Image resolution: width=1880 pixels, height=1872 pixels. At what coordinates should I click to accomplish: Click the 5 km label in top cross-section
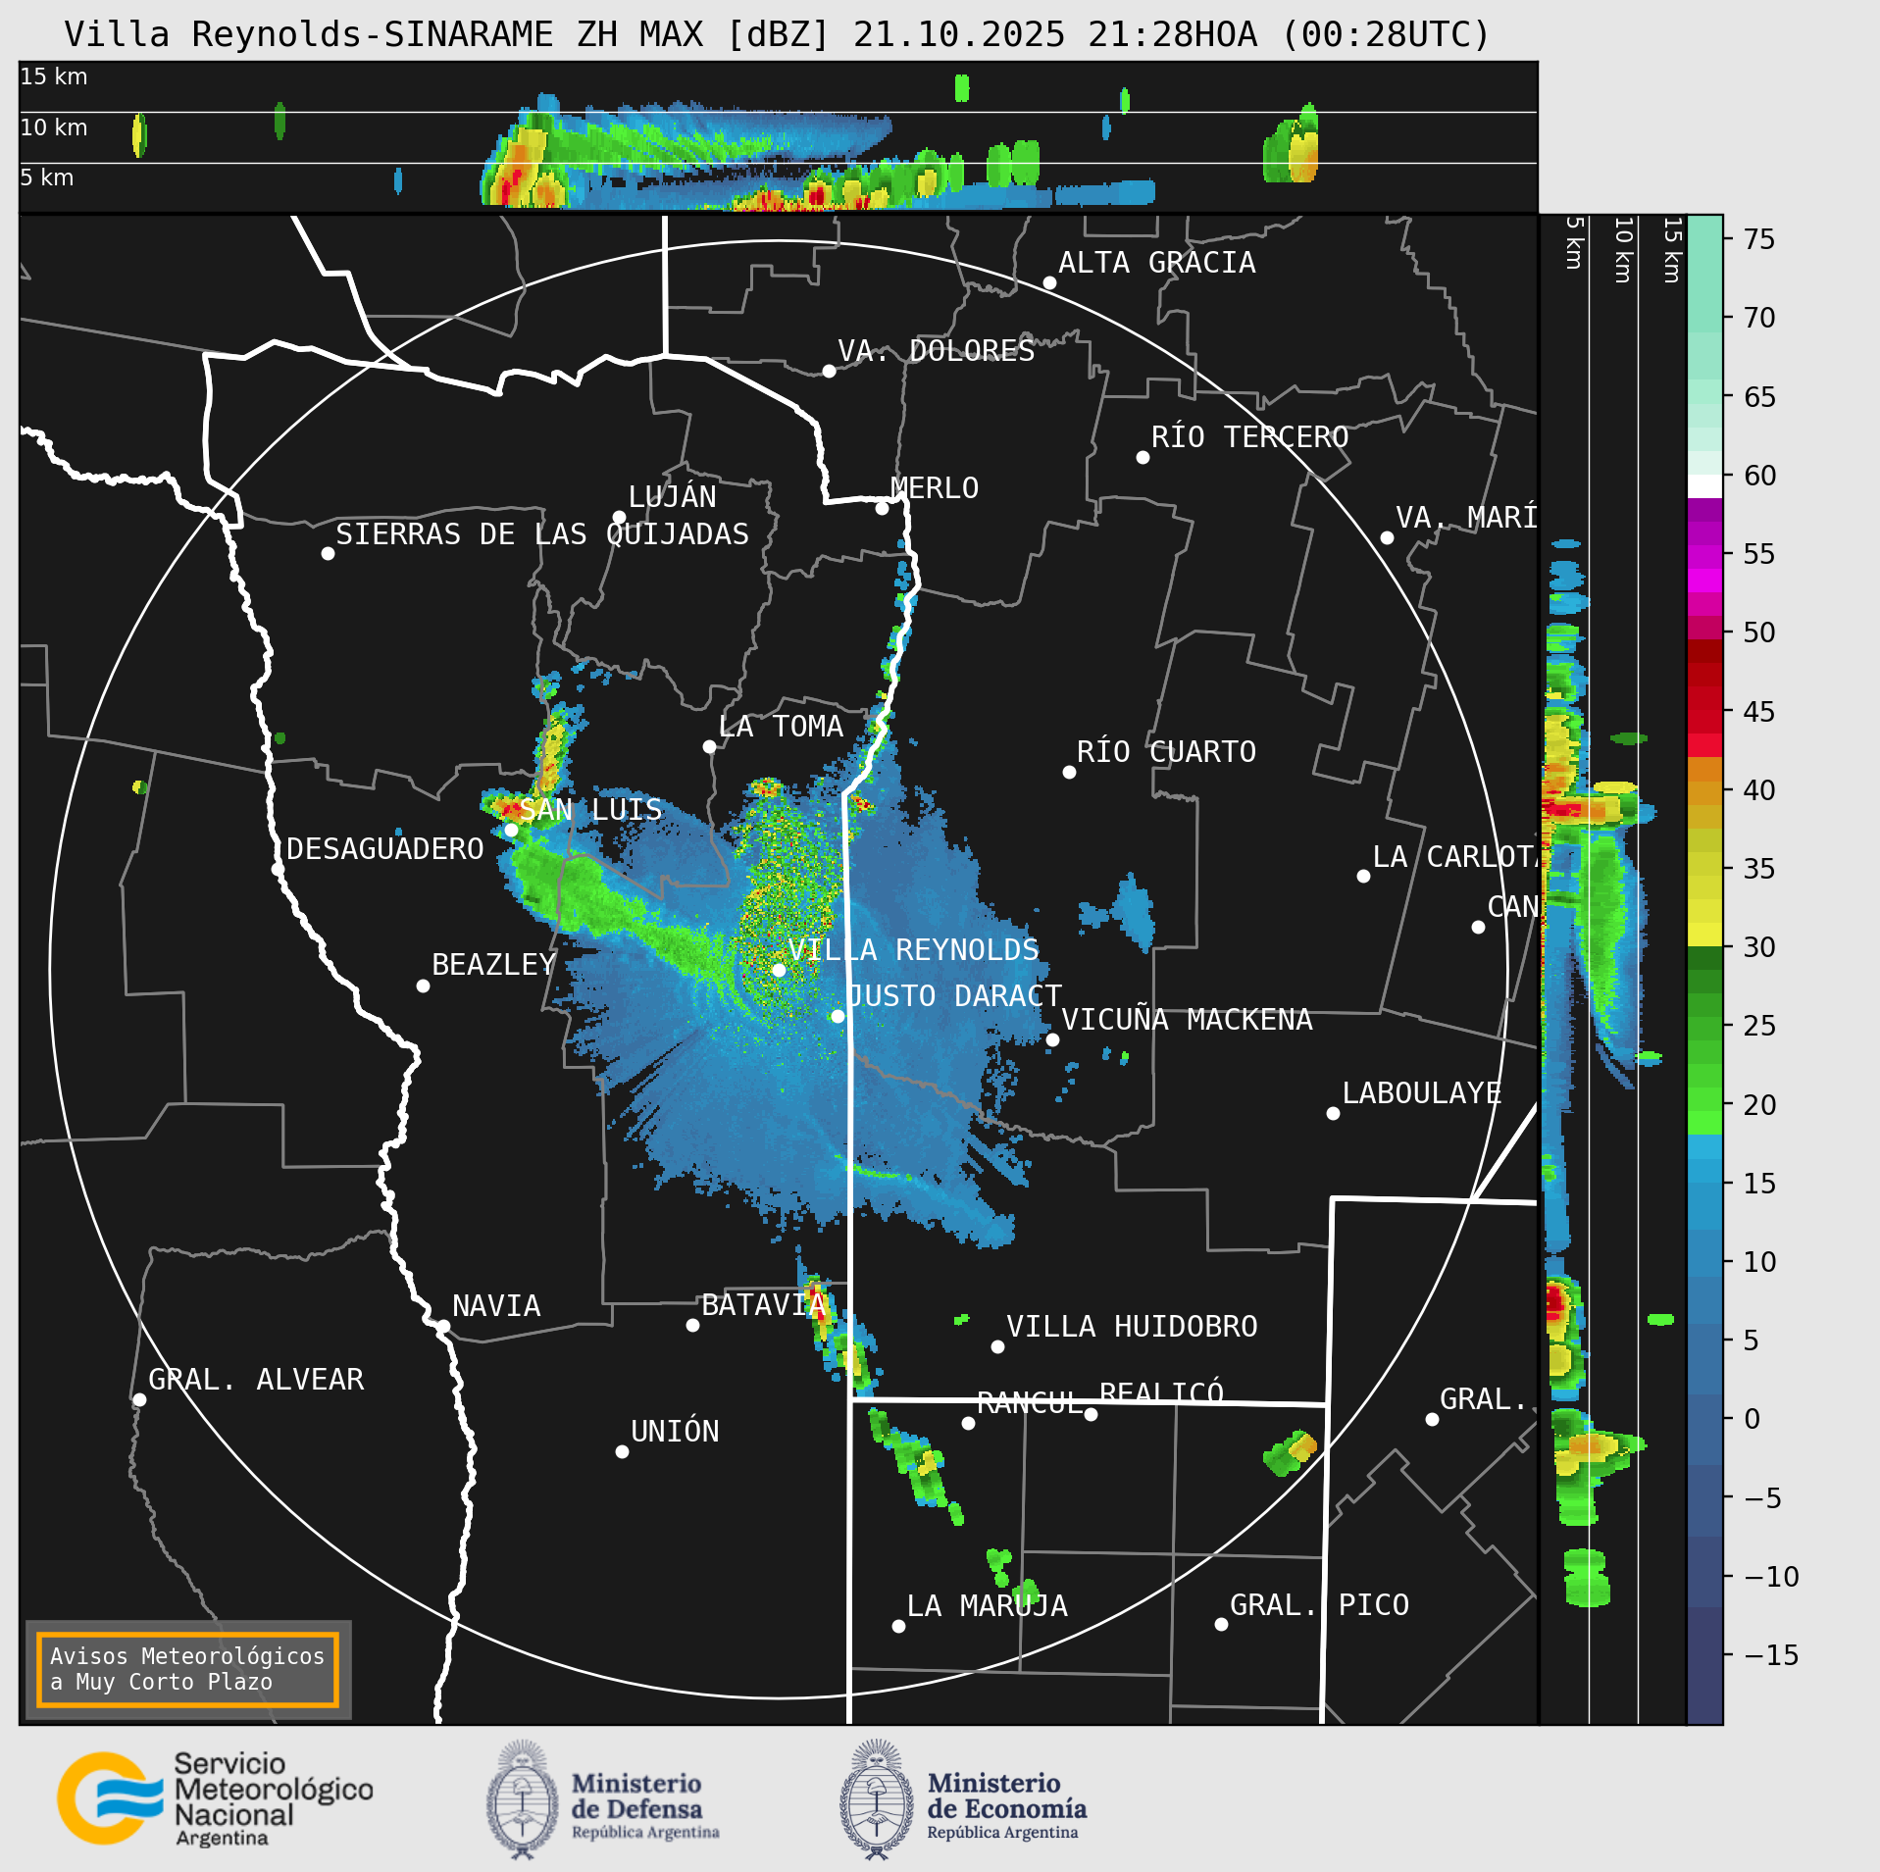[47, 177]
